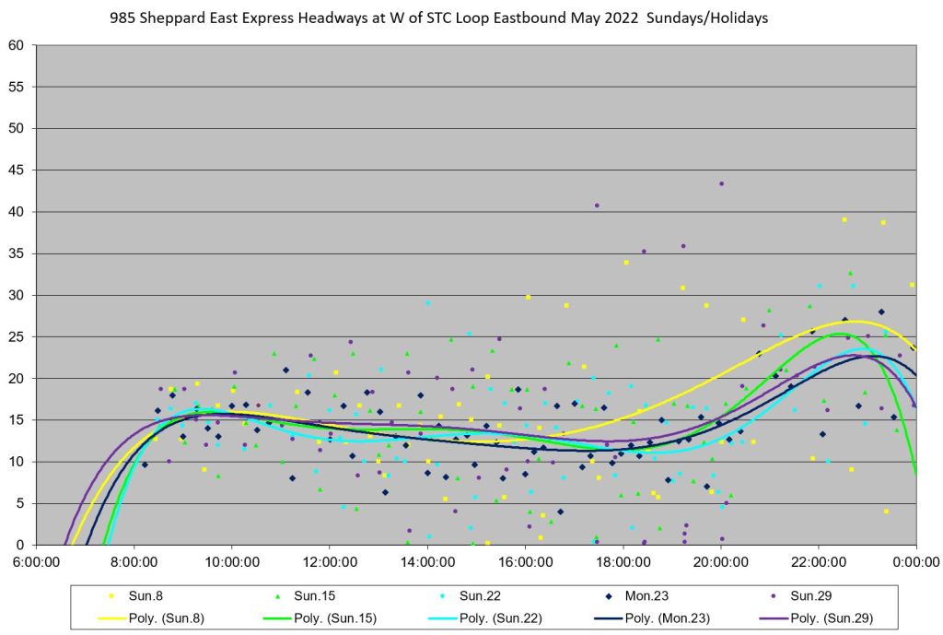Image resolution: width=943 pixels, height=635 pixels.
Task: Click the Sun.8 yellow square legend marker
Action: coord(112,595)
